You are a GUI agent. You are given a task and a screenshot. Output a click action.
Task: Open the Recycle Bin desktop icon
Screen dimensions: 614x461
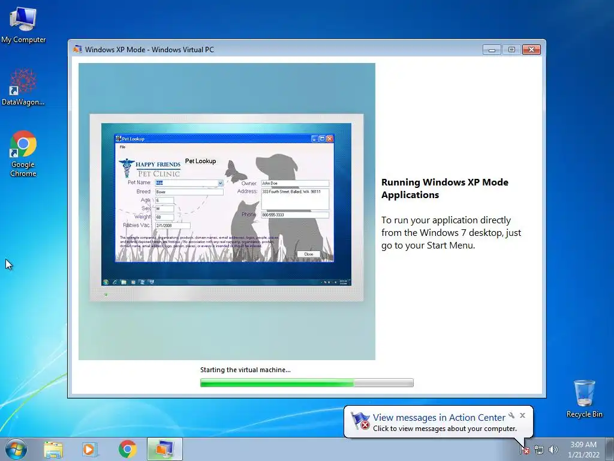[x=584, y=399]
